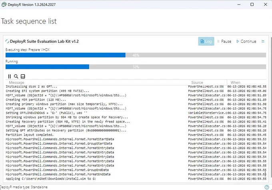Select 'Creating EFI system partition' log row
Viewport: 272px width, 190px height.
click(136, 91)
